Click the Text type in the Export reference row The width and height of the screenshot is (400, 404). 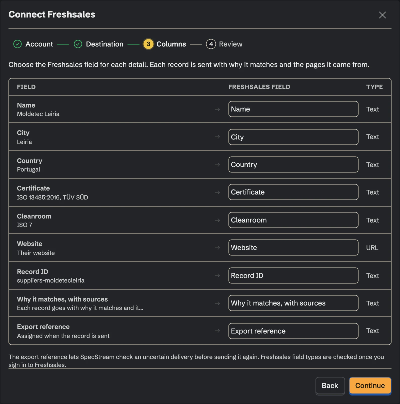tap(372, 331)
